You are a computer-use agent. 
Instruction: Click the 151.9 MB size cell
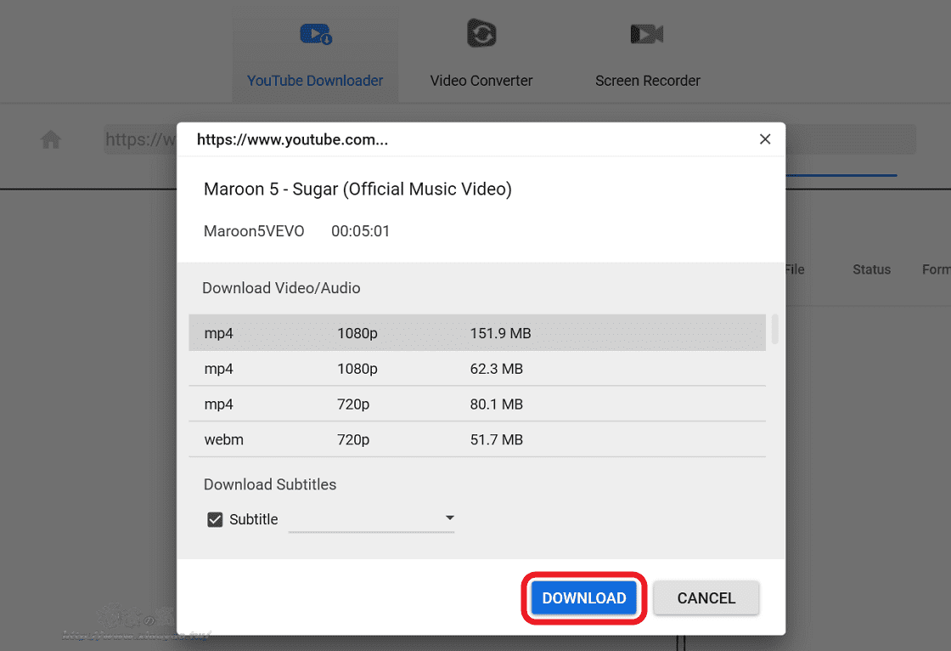pyautogui.click(x=500, y=333)
